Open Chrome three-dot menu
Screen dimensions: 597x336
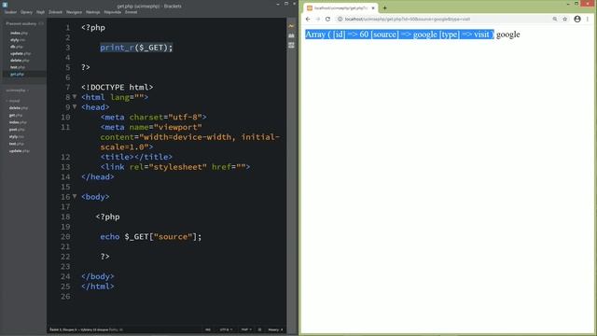coord(588,19)
